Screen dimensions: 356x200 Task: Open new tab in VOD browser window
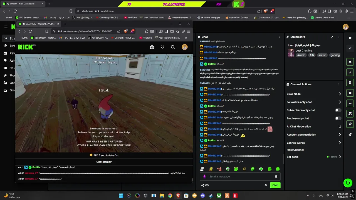click(65, 24)
